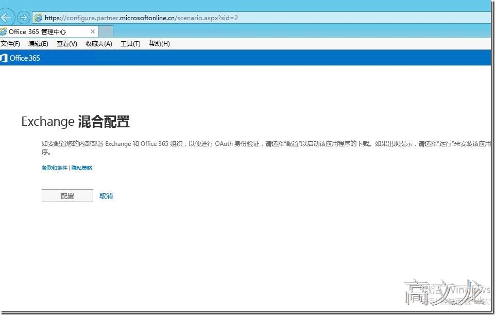This screenshot has width=495, height=315.
Task: Open the 帮助(H) menu
Action: pos(159,44)
